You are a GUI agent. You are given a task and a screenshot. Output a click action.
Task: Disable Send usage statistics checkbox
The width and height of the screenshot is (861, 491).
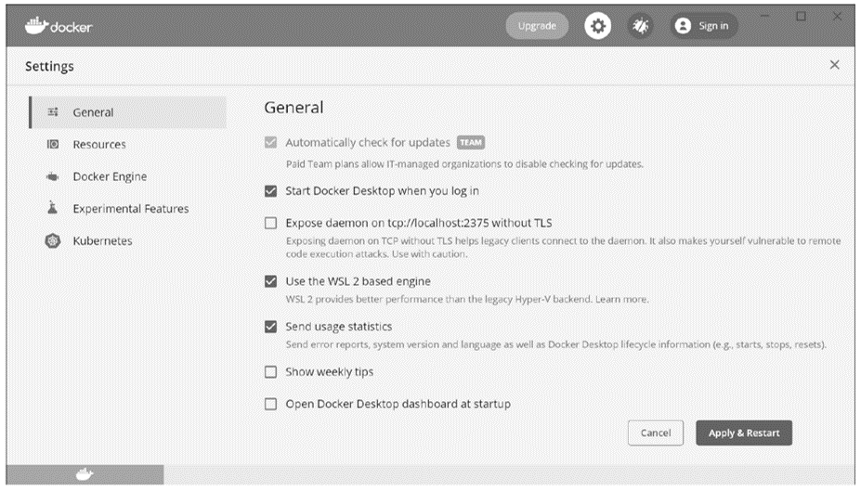pyautogui.click(x=270, y=327)
